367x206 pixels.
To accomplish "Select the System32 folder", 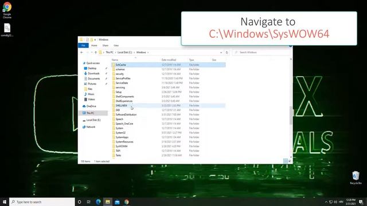I will (120, 133).
